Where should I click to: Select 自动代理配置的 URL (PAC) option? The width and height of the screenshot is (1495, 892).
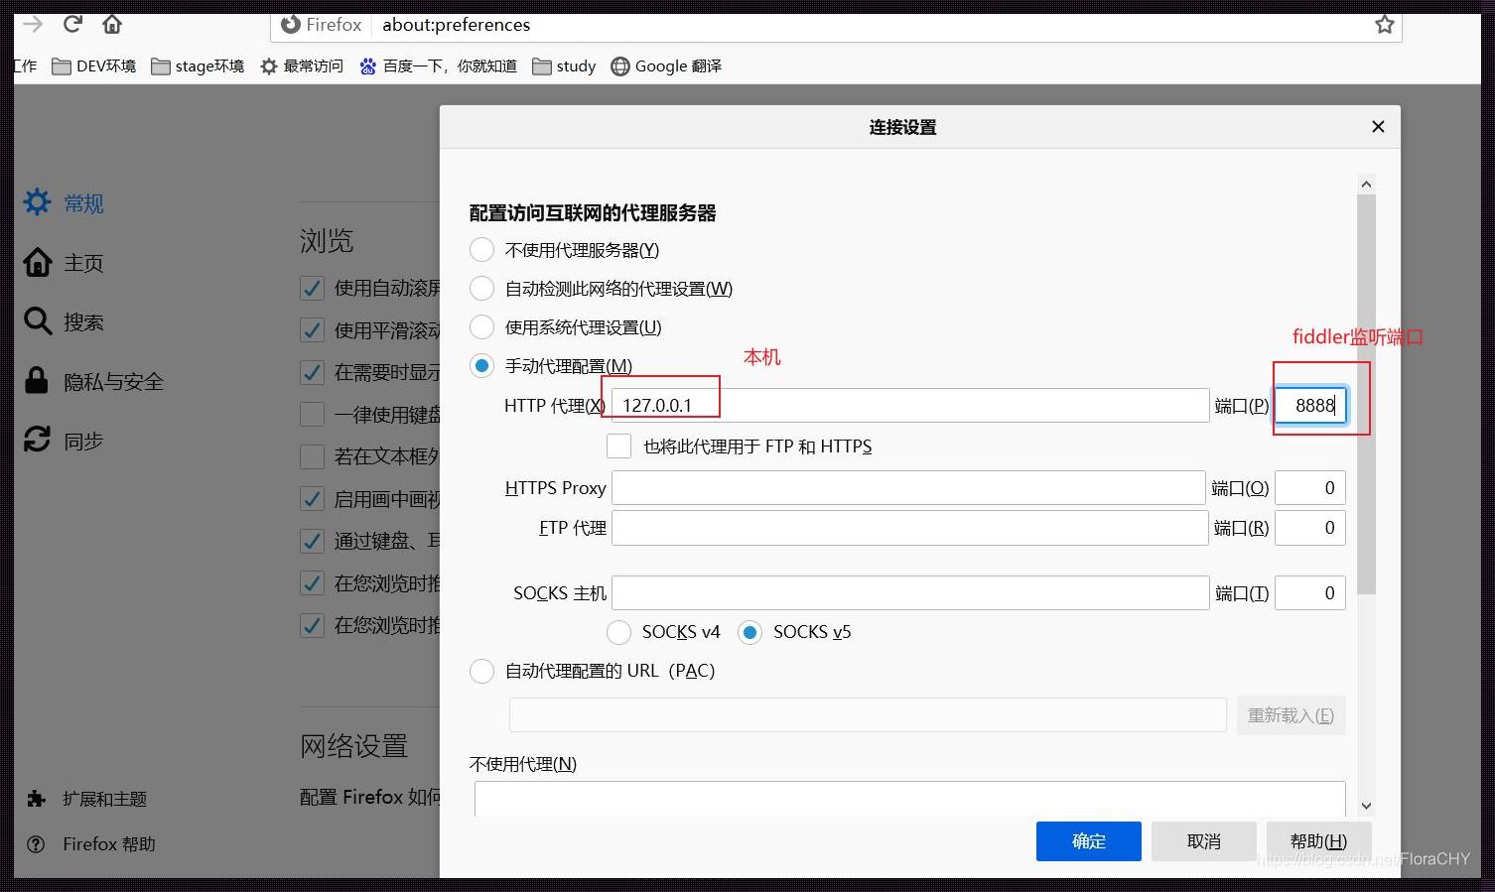pyautogui.click(x=481, y=671)
